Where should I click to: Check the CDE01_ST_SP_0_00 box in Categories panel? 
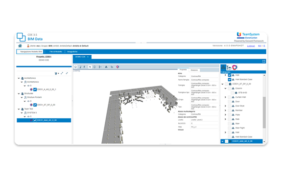coord(226,84)
